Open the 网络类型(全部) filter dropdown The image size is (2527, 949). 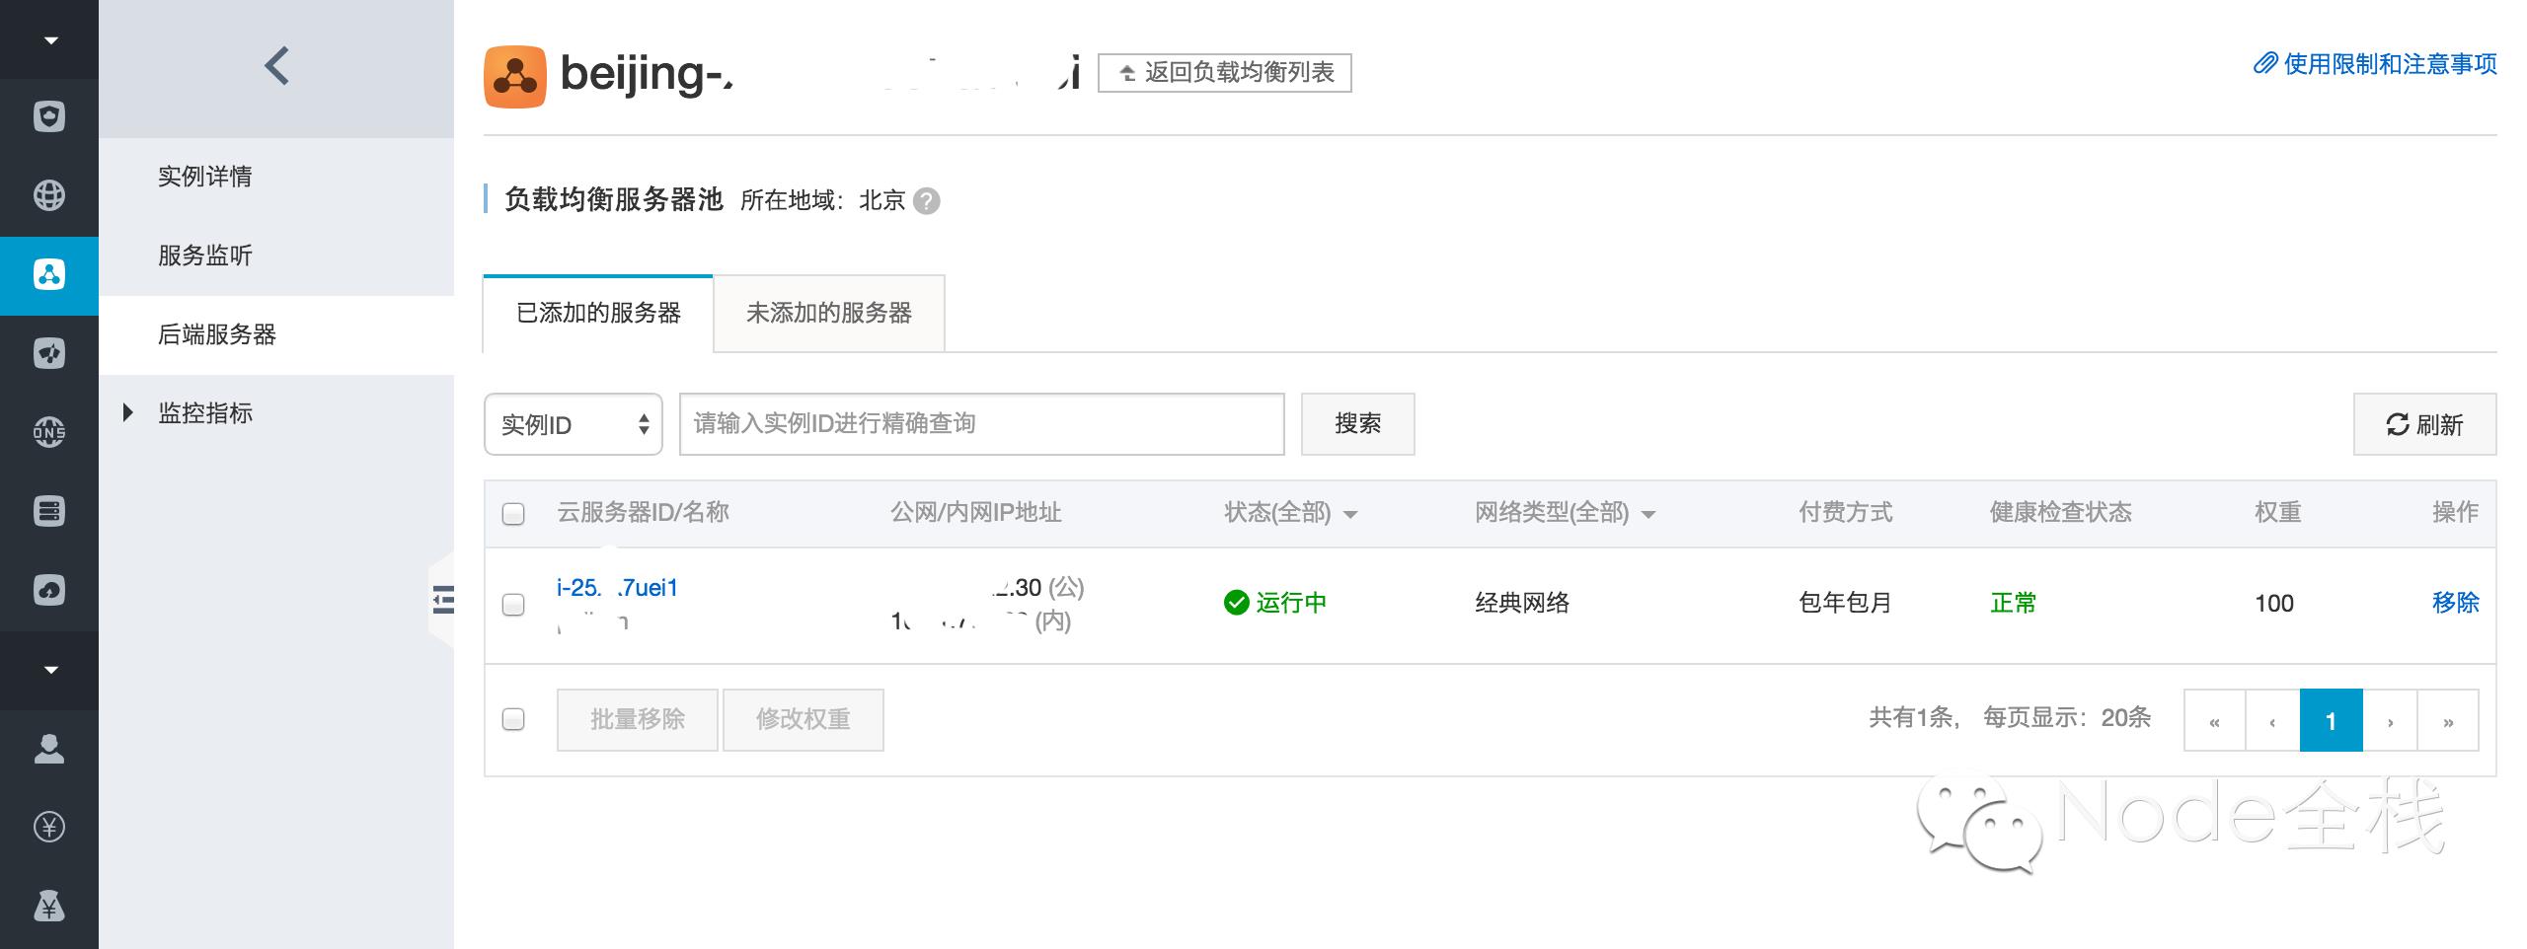(1565, 513)
